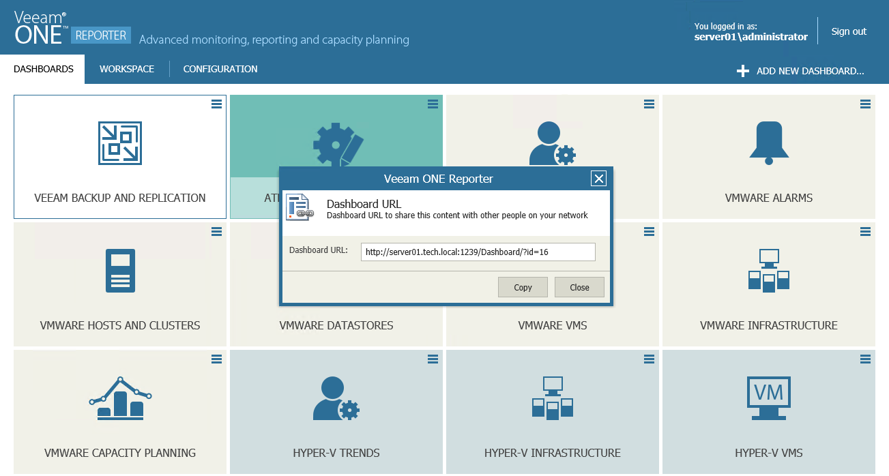Click the server01\administrator username text
Image resolution: width=889 pixels, height=476 pixels.
coord(750,37)
